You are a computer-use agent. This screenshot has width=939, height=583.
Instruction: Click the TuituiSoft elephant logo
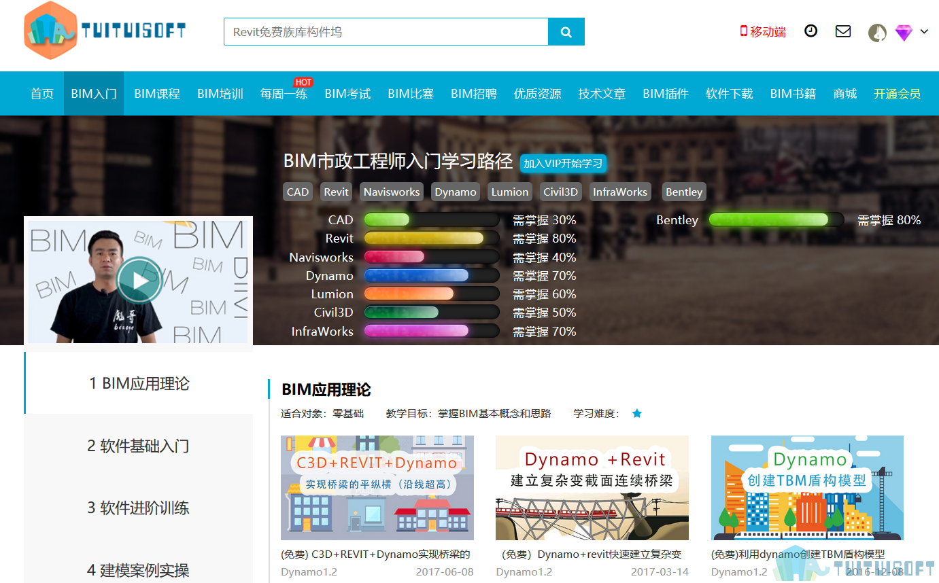coord(104,31)
